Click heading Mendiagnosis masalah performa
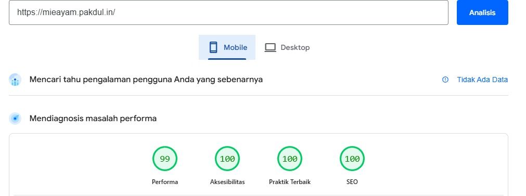The width and height of the screenshot is (526, 196). (93, 119)
